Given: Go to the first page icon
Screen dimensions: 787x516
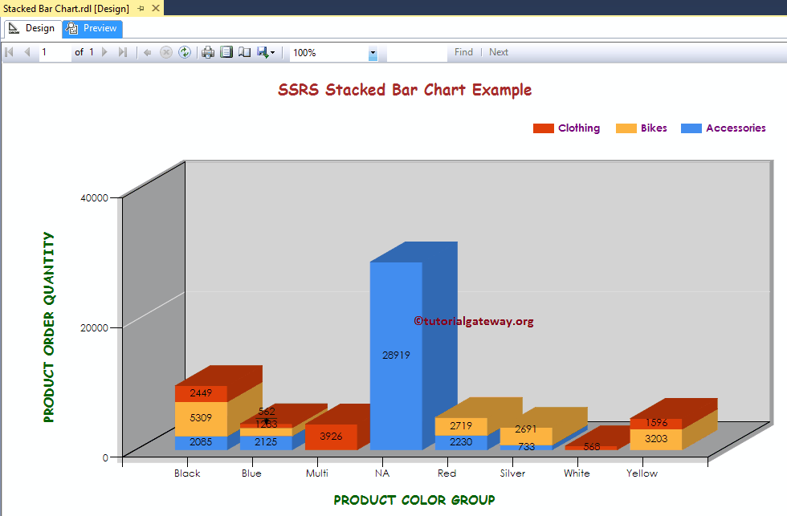Looking at the screenshot, I should pos(10,52).
